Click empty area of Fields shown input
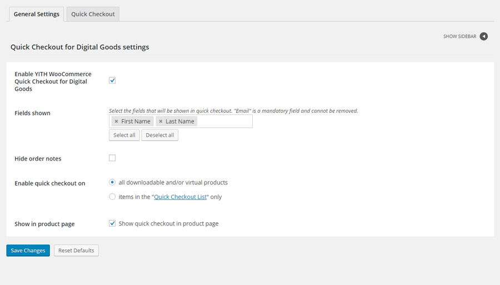 point(225,121)
